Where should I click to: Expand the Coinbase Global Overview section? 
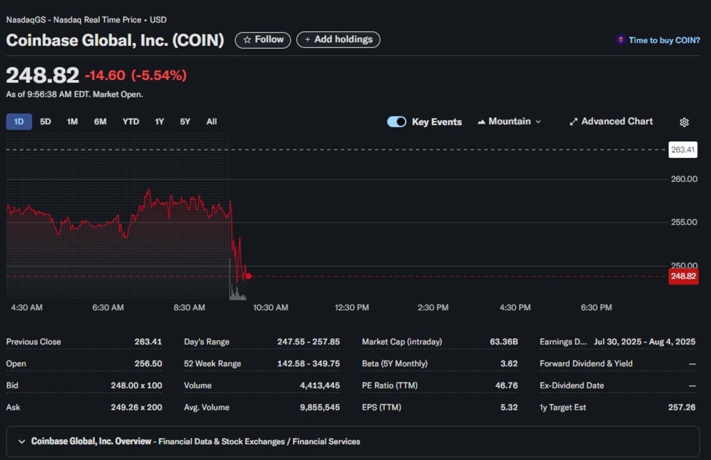(x=21, y=441)
